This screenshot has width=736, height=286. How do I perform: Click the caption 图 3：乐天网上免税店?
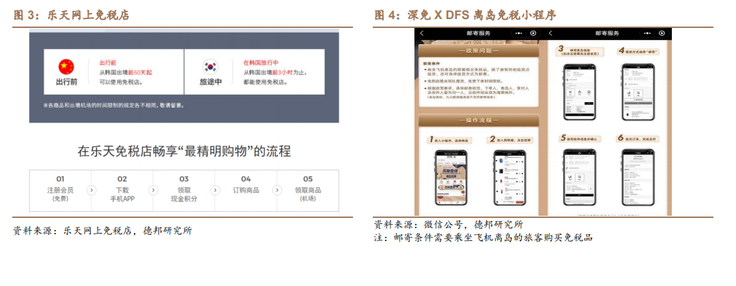71,16
